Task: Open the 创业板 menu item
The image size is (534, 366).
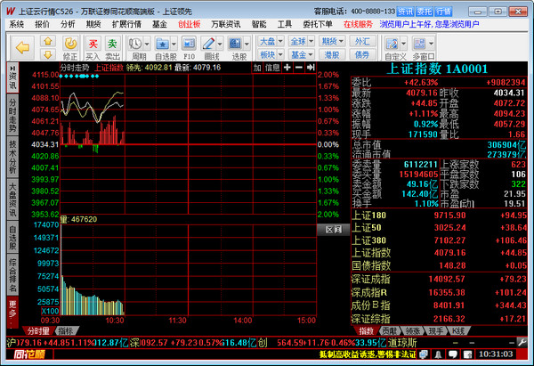Action: pyautogui.click(x=189, y=24)
